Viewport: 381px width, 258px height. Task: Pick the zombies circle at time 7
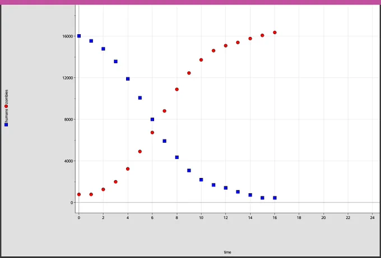165,111
